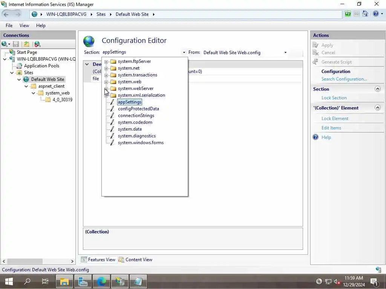386x289 pixels.
Task: Open the File menu
Action: coord(9,26)
